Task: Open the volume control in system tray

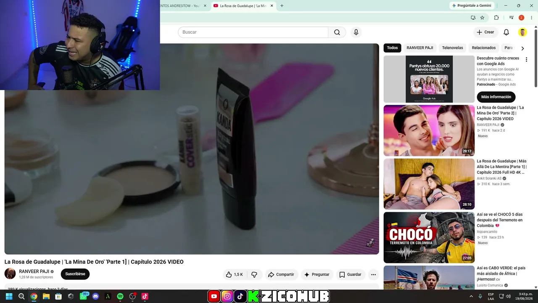Action: [x=509, y=296]
